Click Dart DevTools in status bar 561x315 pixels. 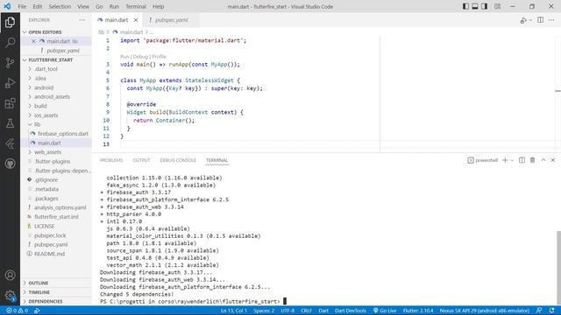click(351, 311)
